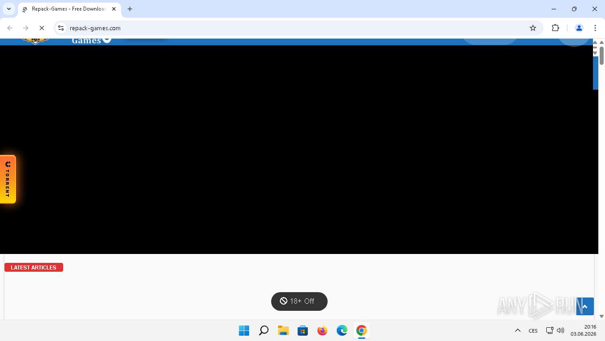Launch Microsoft Edge from the taskbar
Viewport: 605px width, 341px height.
pyautogui.click(x=342, y=331)
